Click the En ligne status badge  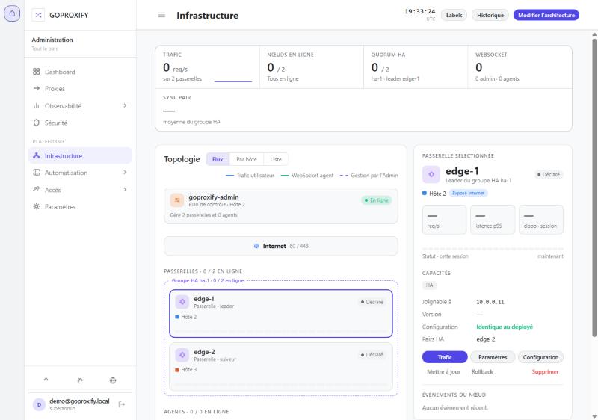(377, 200)
